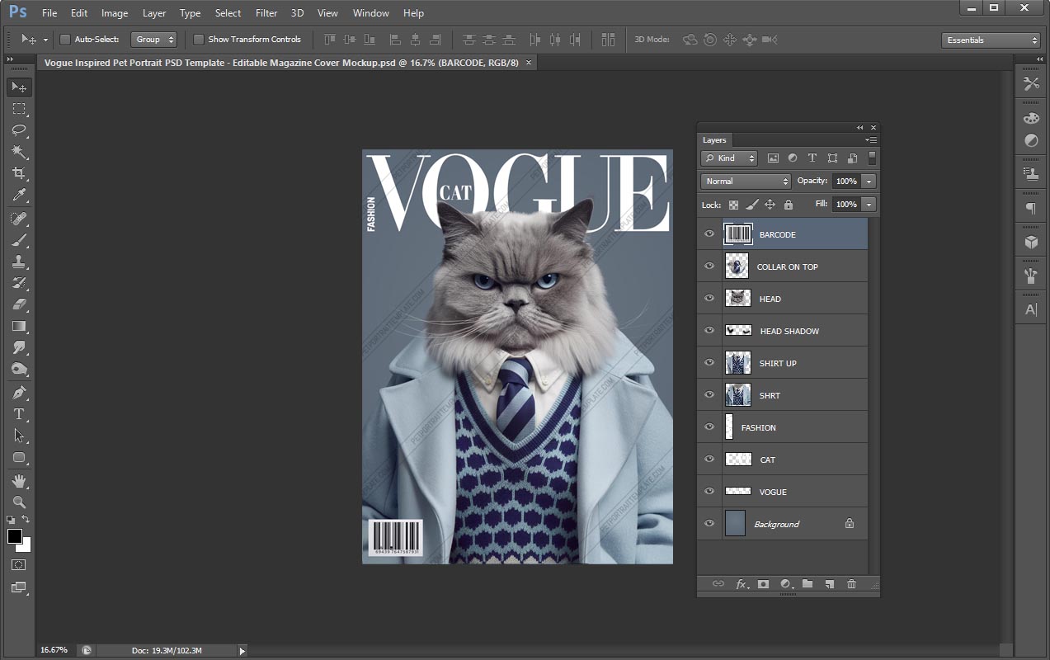Click the Opacity value field
Screen dimensions: 1050x660
[845, 181]
